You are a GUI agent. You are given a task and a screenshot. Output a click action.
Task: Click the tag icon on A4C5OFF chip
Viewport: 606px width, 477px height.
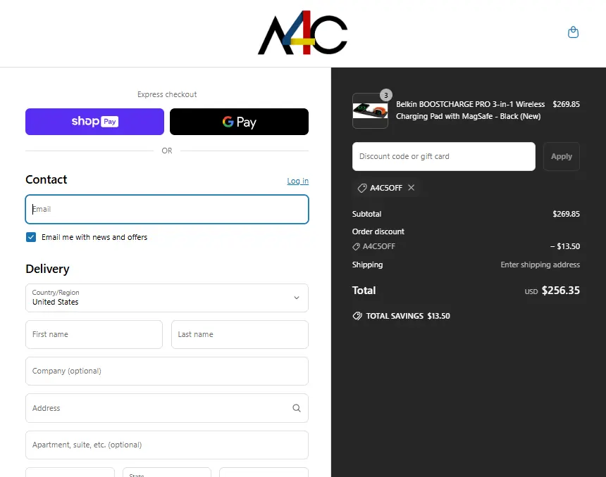(361, 188)
